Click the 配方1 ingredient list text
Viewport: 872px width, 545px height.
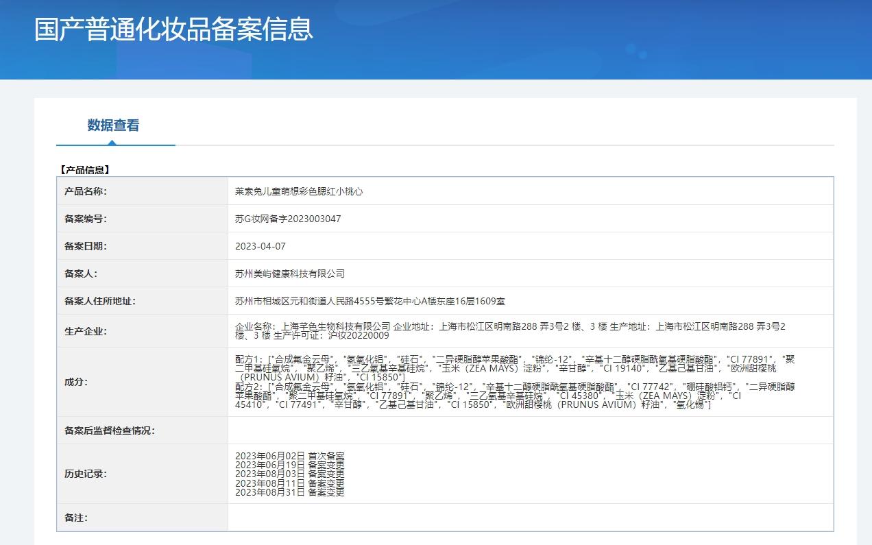coord(514,368)
